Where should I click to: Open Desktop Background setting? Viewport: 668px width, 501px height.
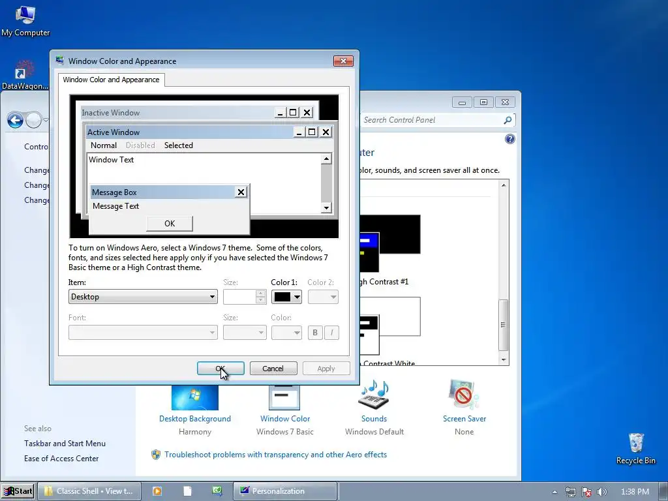coord(194,419)
